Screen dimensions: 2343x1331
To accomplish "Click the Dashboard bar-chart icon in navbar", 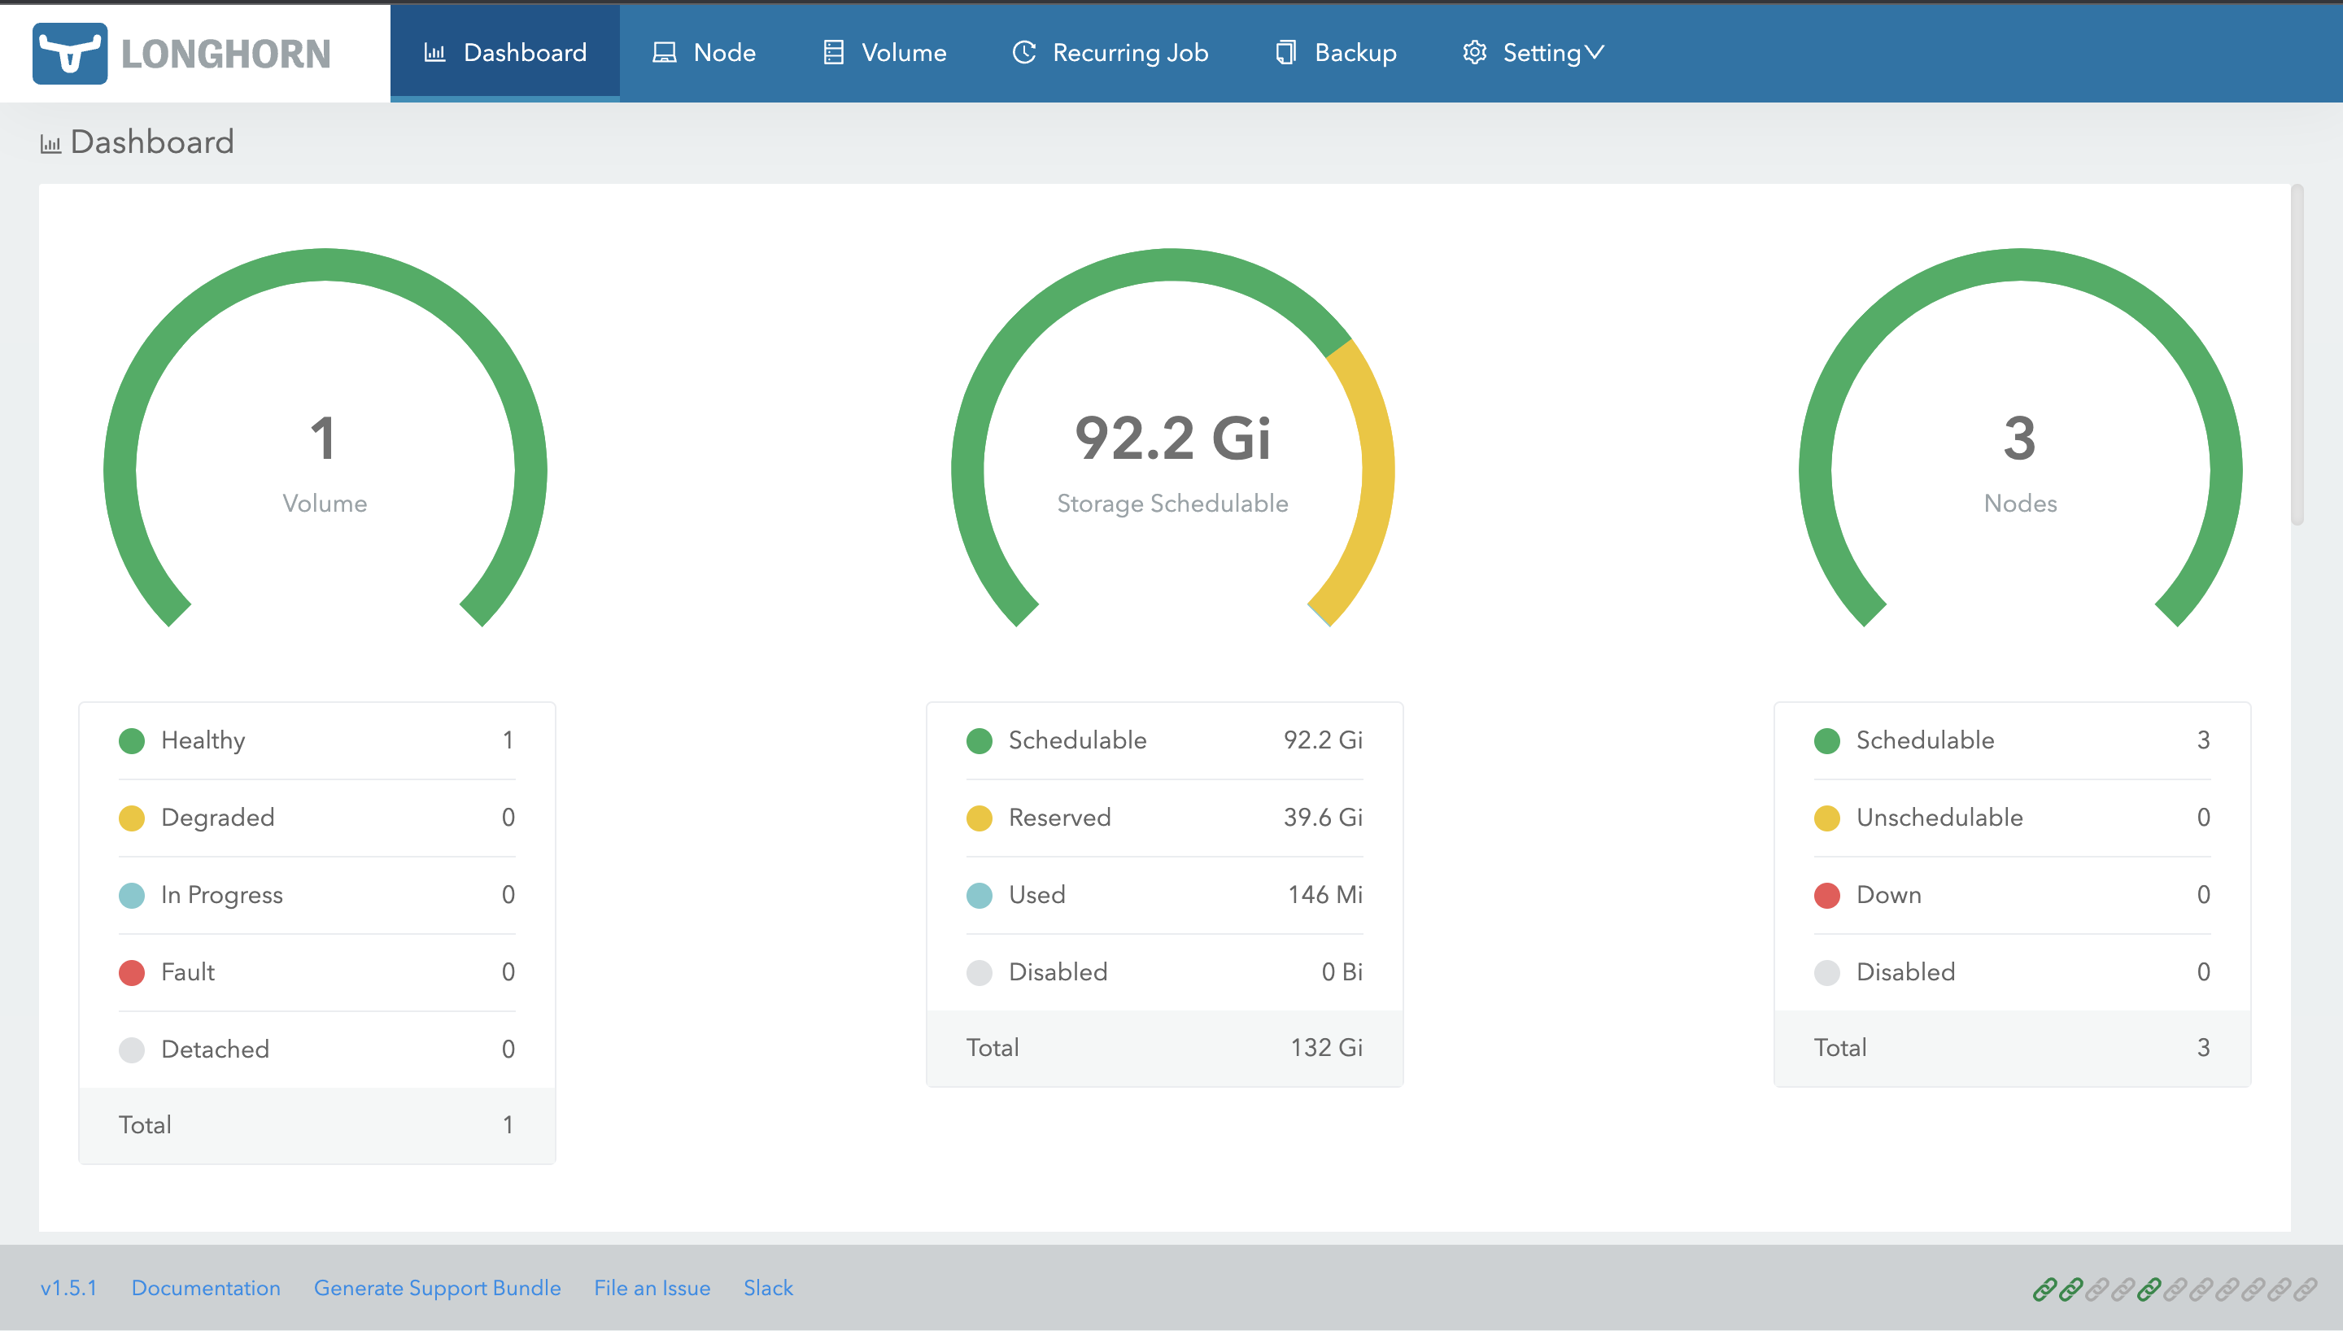I will tap(434, 53).
